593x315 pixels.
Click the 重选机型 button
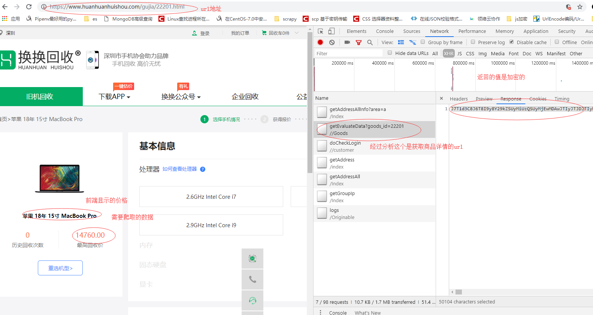(x=60, y=268)
